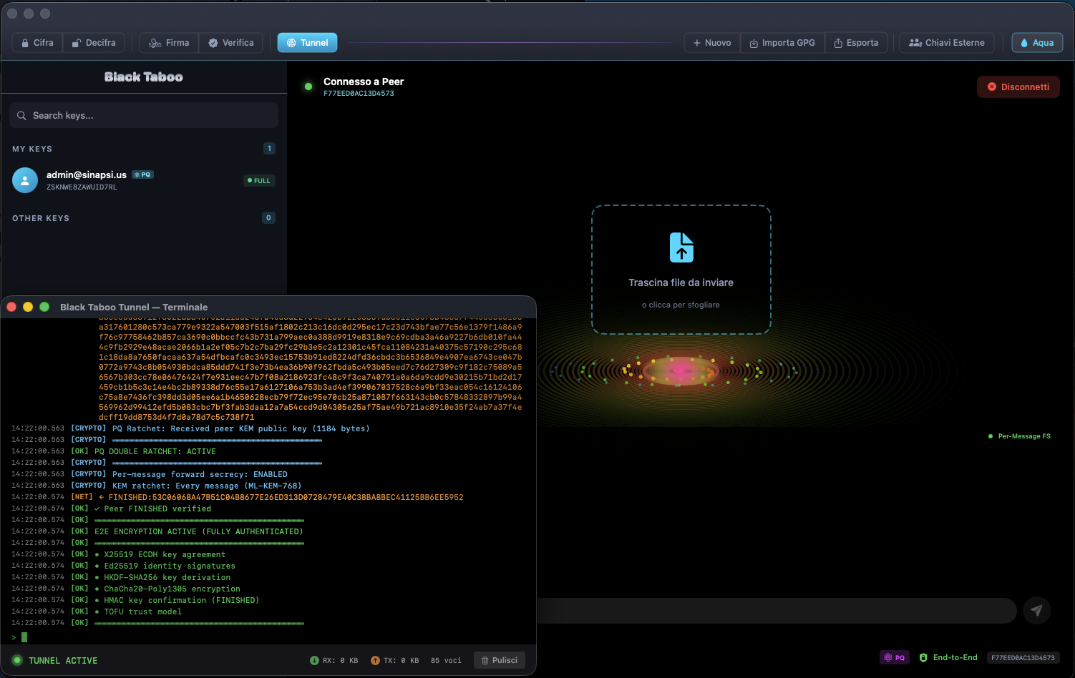
Task: Open the Verifica signature tool
Action: [231, 43]
